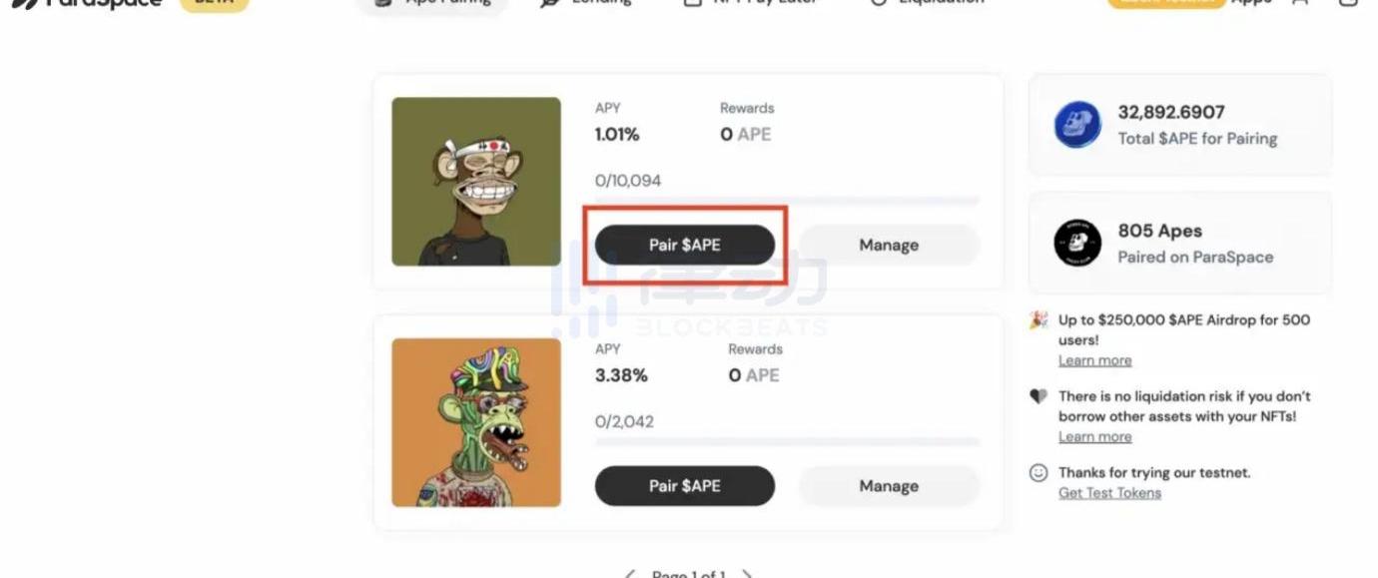Click the smiley face testnet icon

click(x=1038, y=473)
